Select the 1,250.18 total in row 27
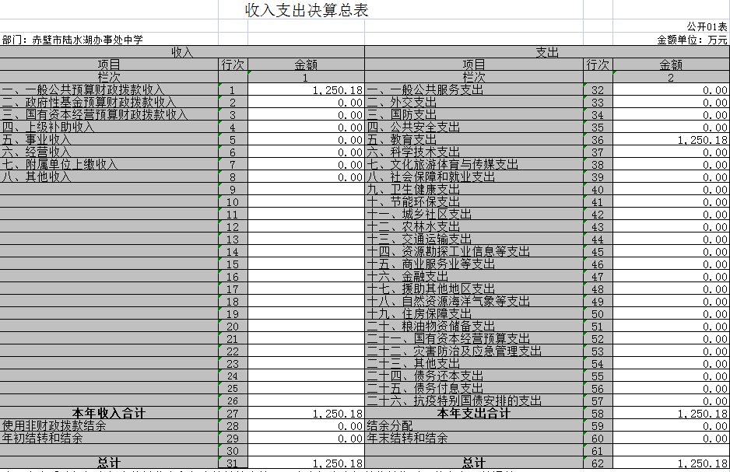The image size is (730, 472). (x=306, y=413)
